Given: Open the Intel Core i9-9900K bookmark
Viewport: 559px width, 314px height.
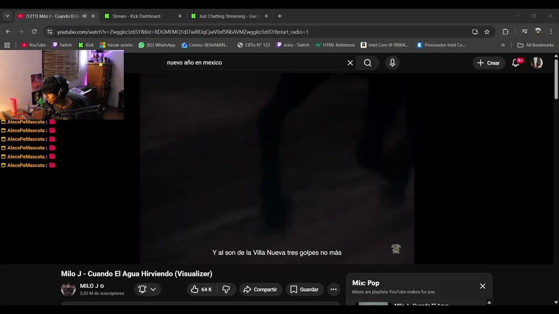Looking at the screenshot, I should click(385, 45).
